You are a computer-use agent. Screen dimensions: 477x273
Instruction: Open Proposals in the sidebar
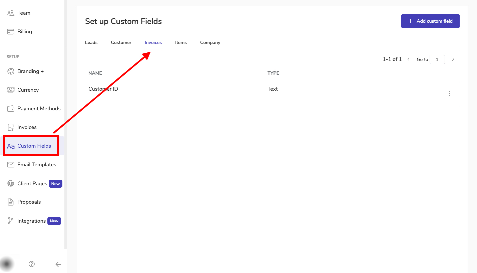point(29,202)
